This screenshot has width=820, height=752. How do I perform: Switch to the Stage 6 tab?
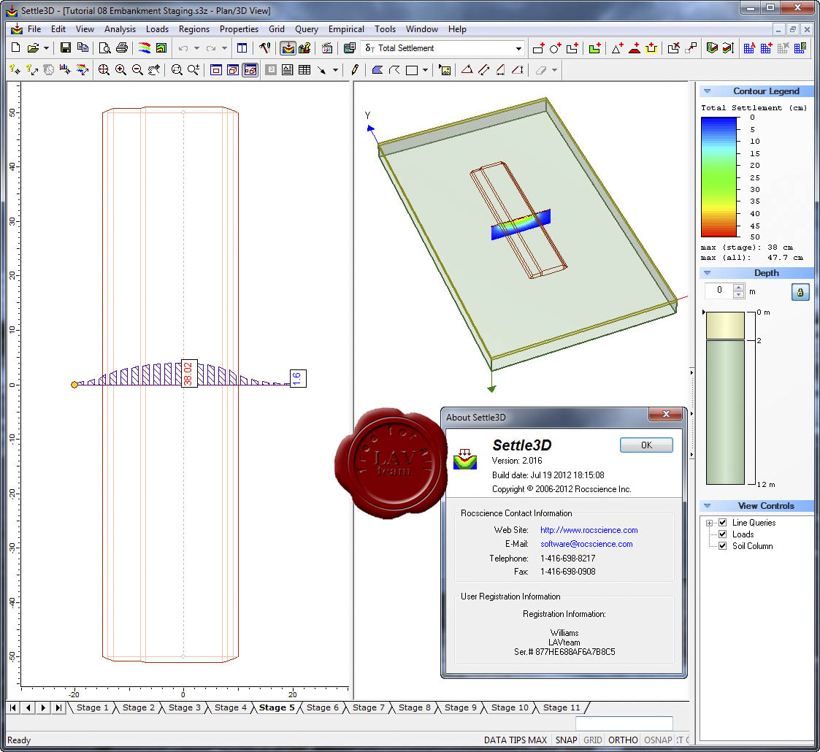click(322, 707)
